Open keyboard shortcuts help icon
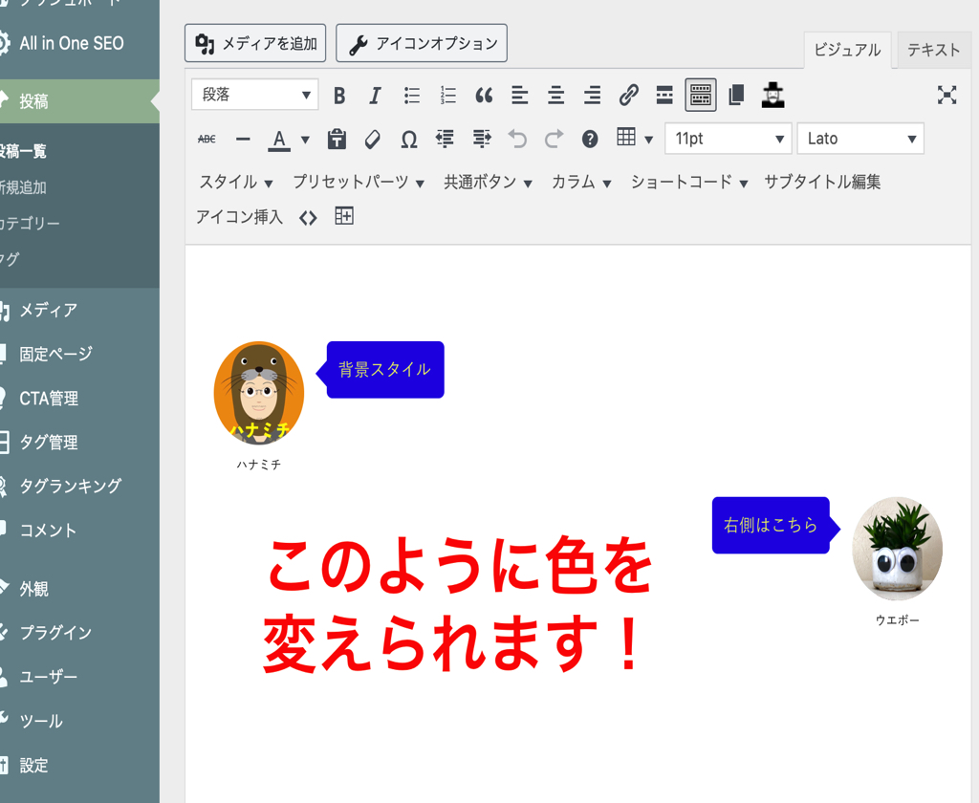Image resolution: width=979 pixels, height=803 pixels. (x=590, y=140)
